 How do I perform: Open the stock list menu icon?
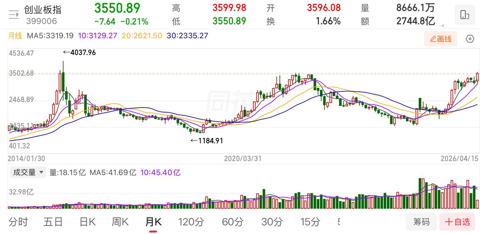[x=14, y=15]
